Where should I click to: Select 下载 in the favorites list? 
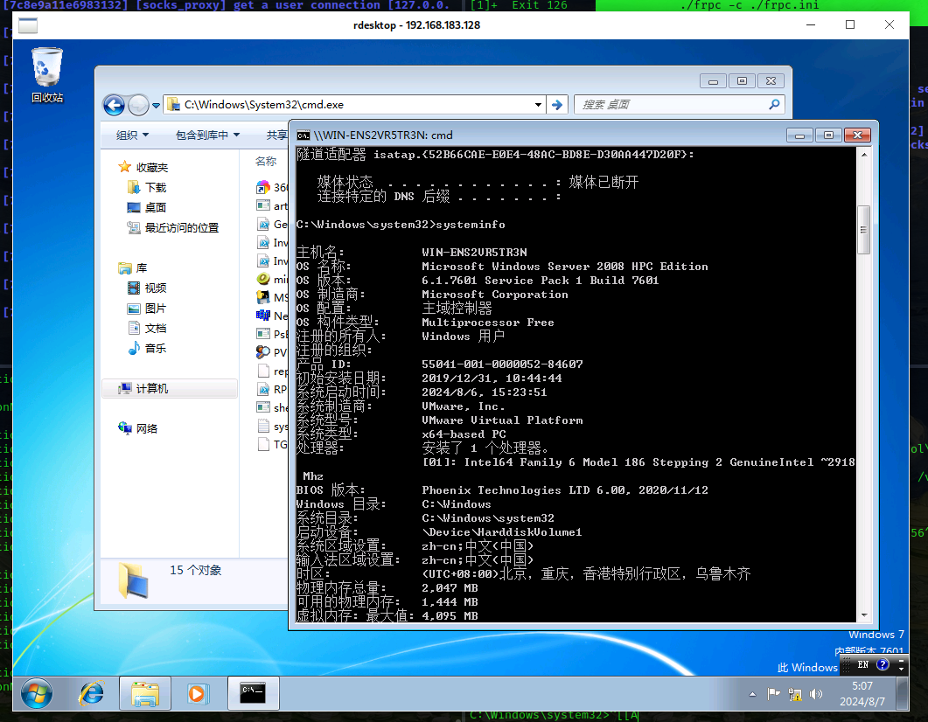[x=156, y=187]
